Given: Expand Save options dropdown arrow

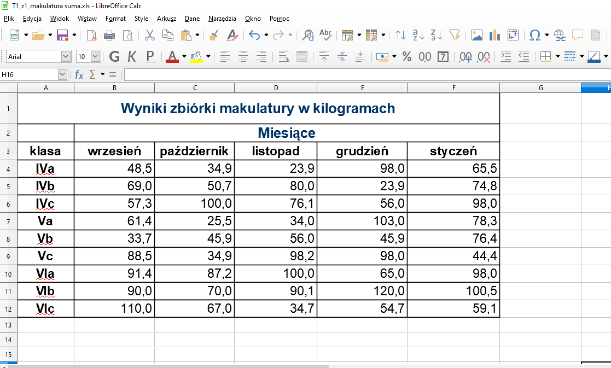Looking at the screenshot, I should [74, 36].
